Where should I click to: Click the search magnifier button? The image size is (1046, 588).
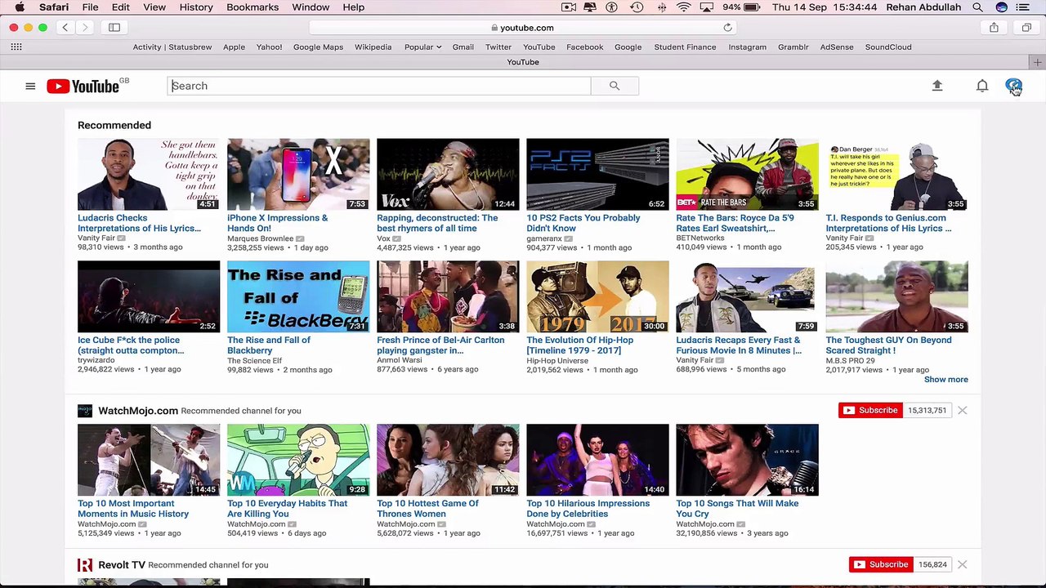coord(615,86)
